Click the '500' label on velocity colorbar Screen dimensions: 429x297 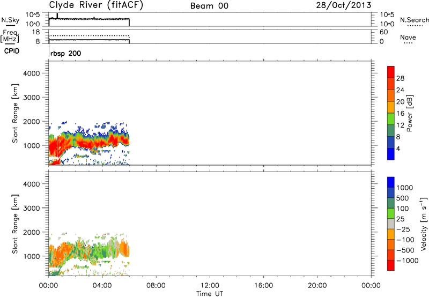point(402,198)
